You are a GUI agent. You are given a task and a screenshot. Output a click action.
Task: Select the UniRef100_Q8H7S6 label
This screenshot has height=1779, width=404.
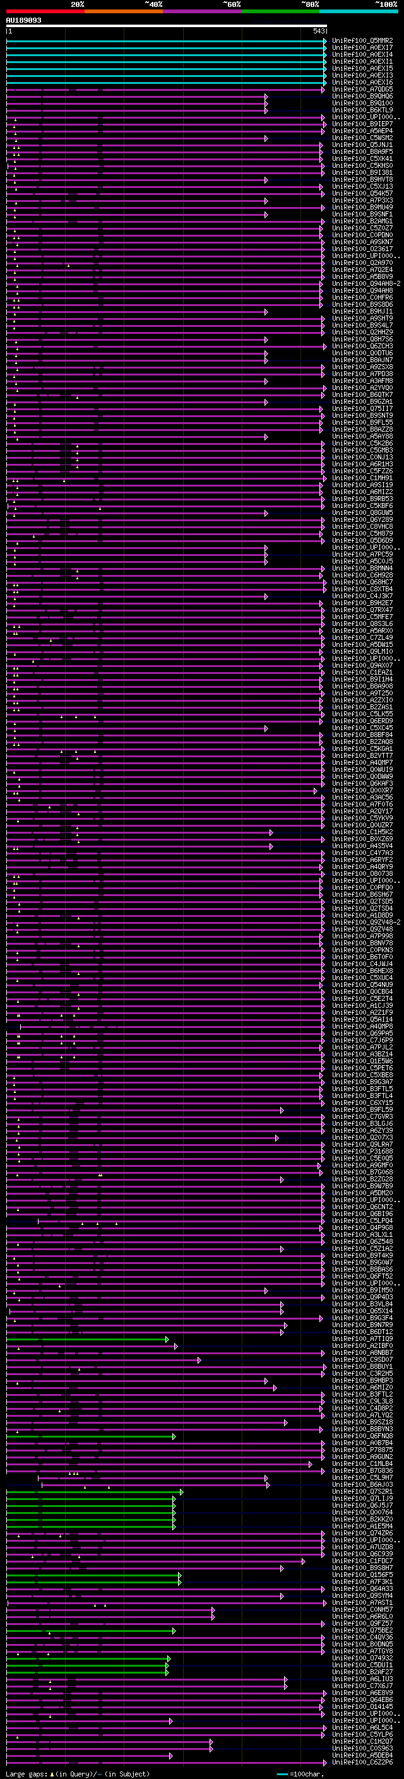[362, 339]
